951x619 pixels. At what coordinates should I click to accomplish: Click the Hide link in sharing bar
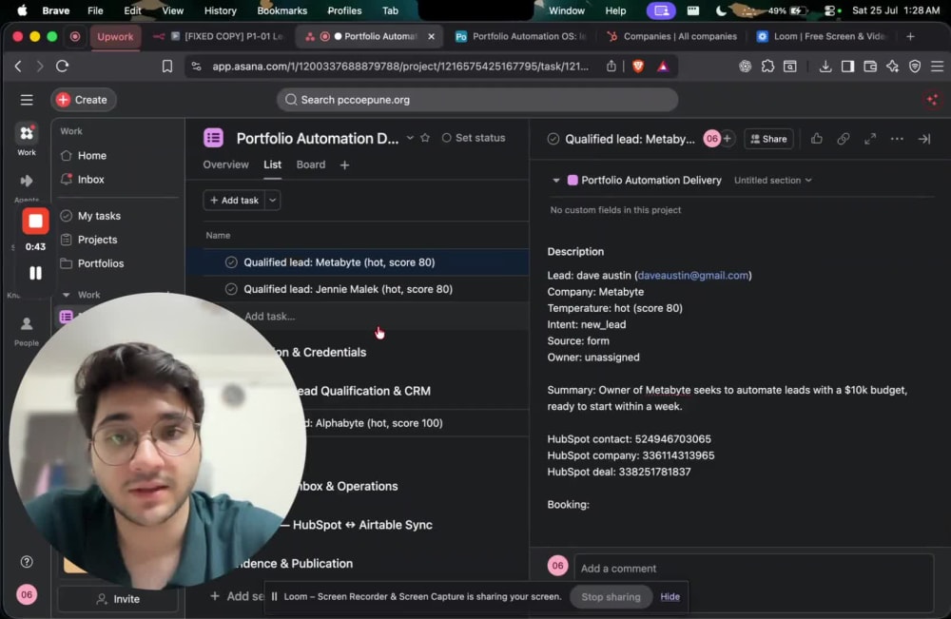pos(670,597)
